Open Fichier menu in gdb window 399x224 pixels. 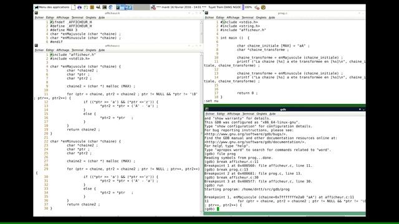210,114
